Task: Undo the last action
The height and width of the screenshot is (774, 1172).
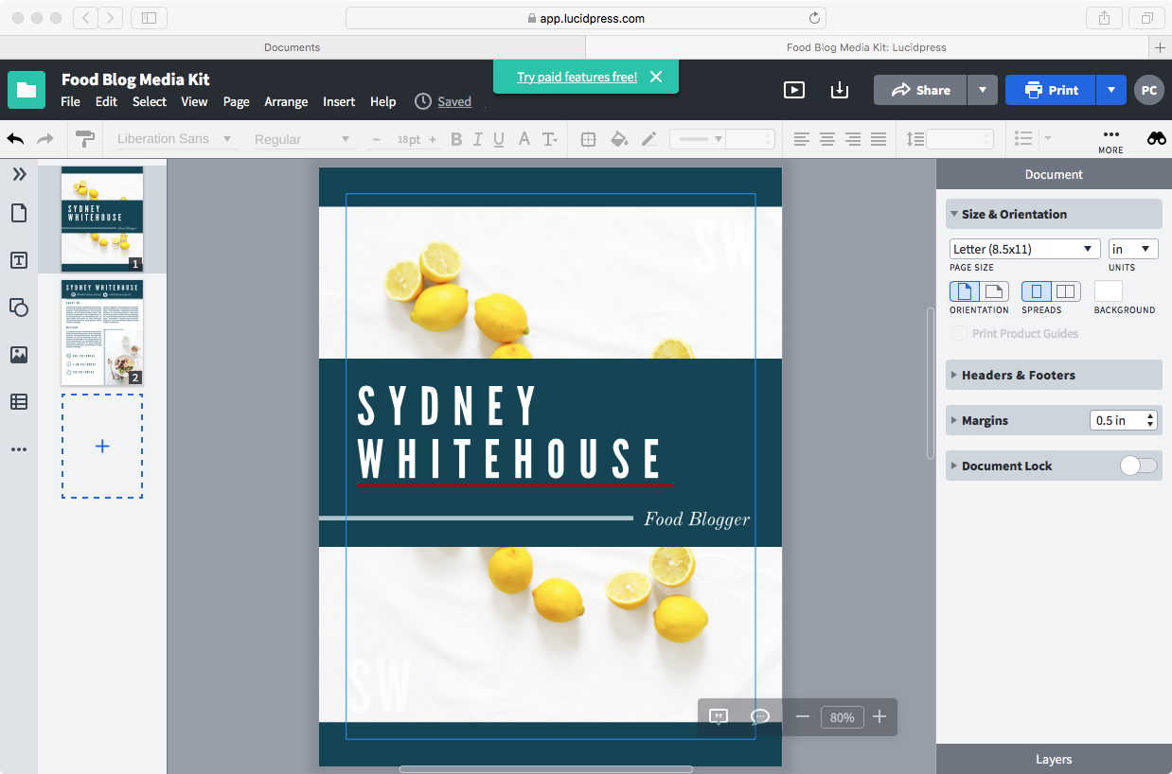Action: point(16,139)
